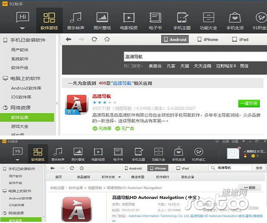
Task: Click Hi icon in bottom window
Action: point(17,152)
